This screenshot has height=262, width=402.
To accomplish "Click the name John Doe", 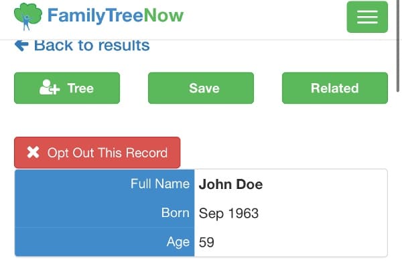I will [230, 184].
